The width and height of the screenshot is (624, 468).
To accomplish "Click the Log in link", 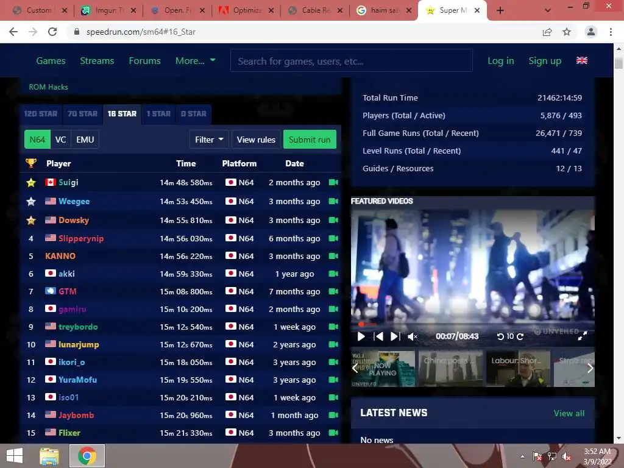I will click(501, 60).
